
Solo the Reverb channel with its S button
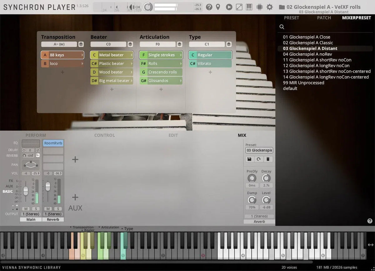click(58, 208)
